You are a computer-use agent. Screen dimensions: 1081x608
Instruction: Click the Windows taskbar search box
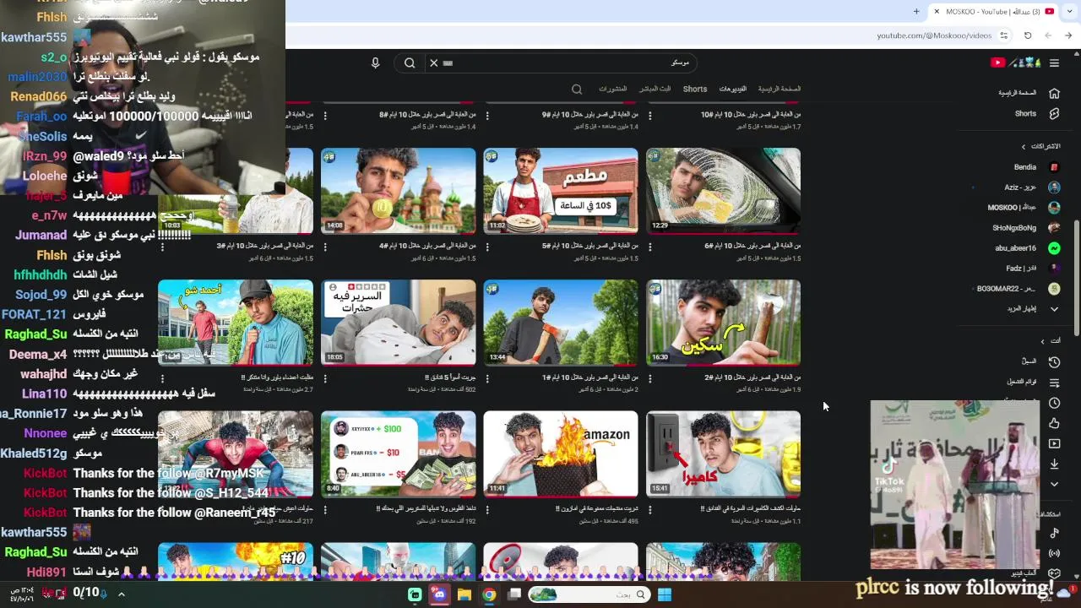point(590,594)
